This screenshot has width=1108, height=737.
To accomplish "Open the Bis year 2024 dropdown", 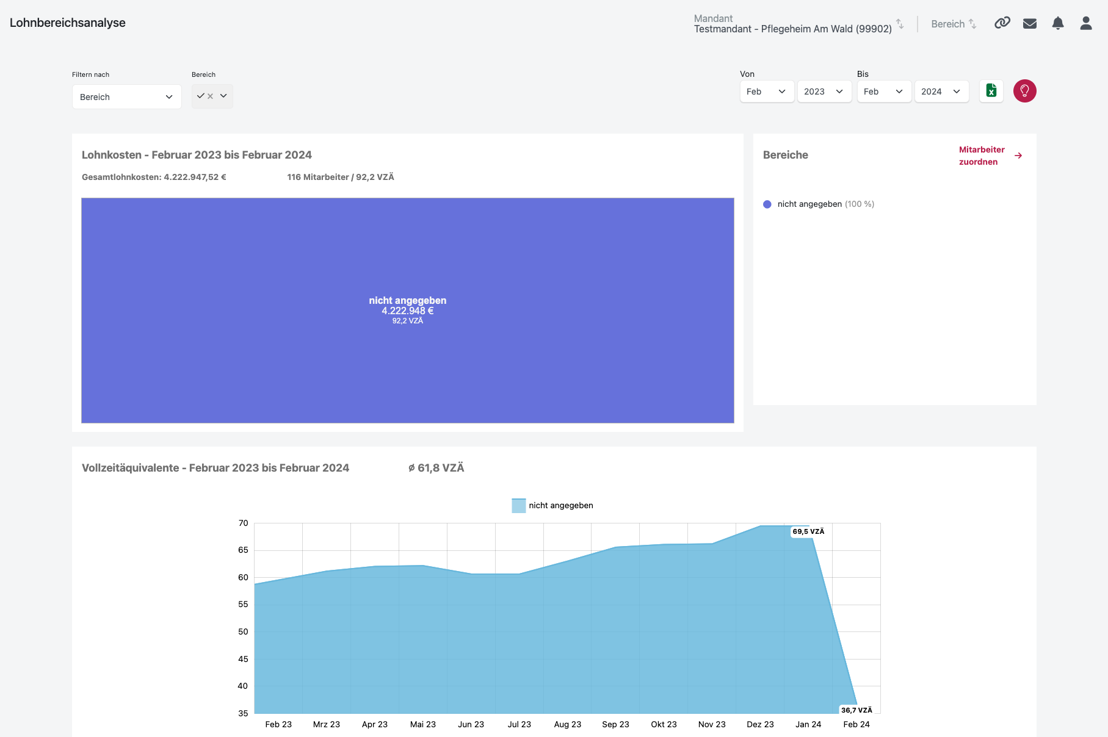I will 941,92.
